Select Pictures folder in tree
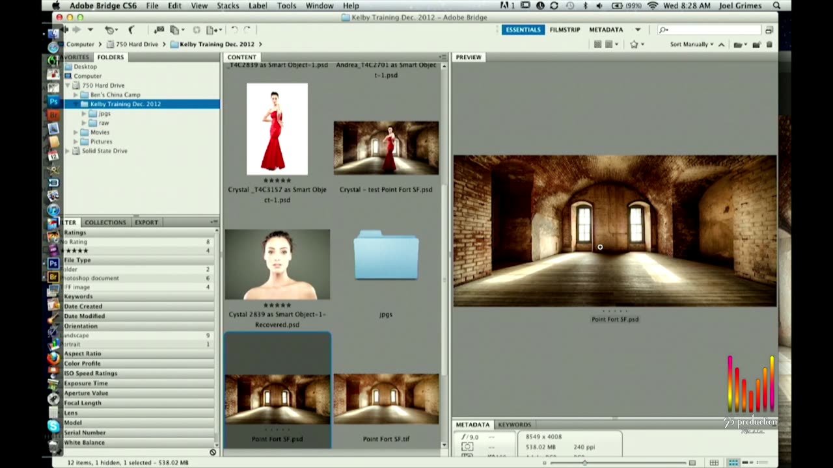The image size is (833, 468). [101, 142]
